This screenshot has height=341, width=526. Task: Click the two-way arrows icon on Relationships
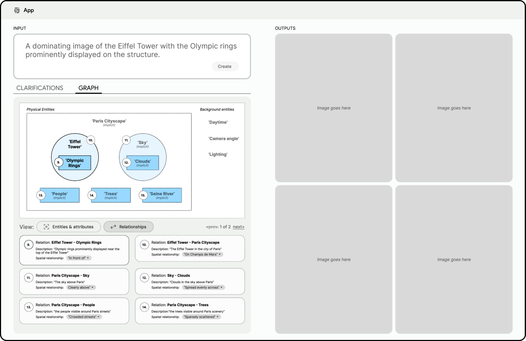tap(113, 227)
